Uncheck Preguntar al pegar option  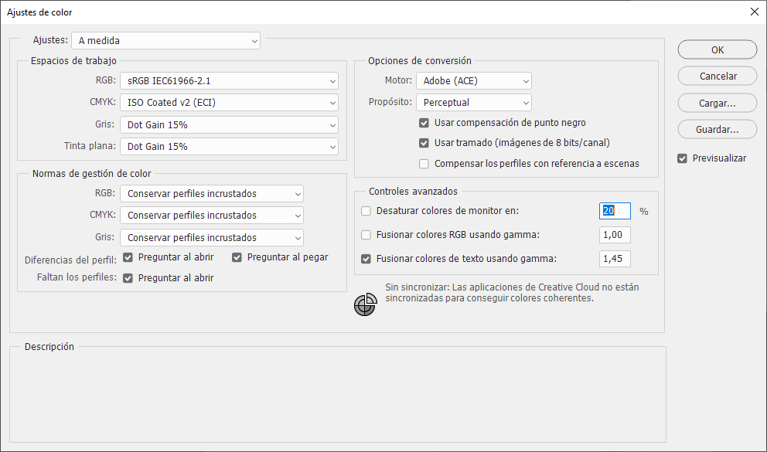pos(237,257)
